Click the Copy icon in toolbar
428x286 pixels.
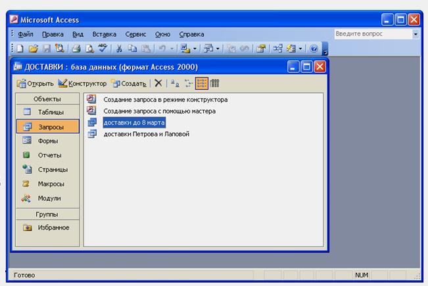click(x=132, y=49)
